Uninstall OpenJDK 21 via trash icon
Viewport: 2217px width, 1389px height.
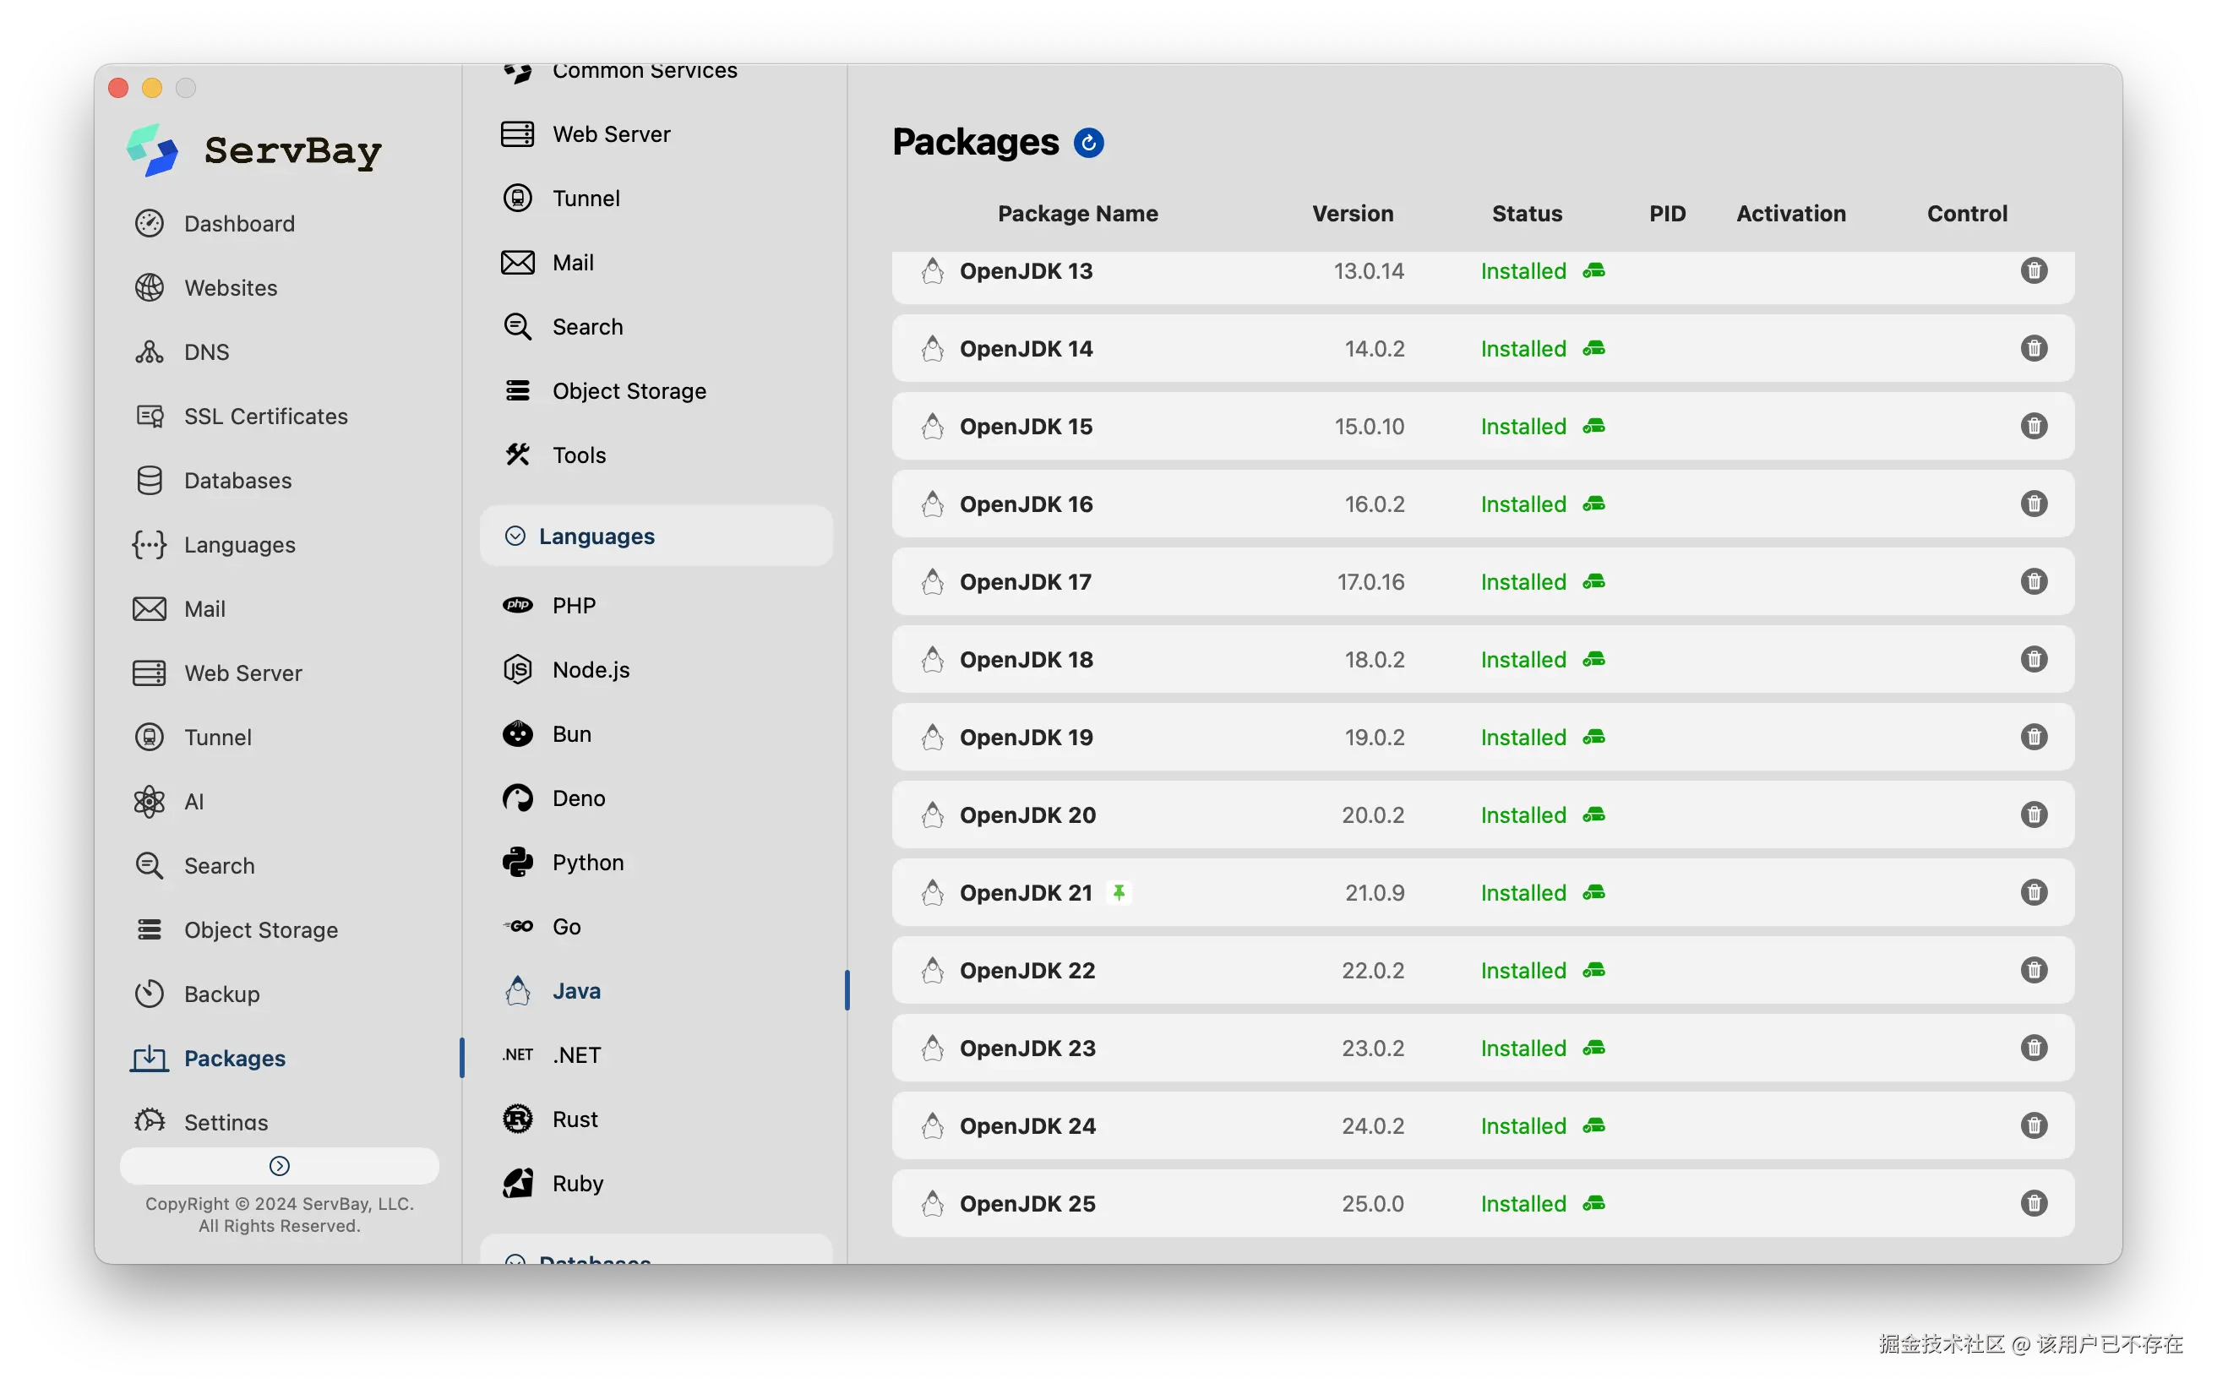(x=2034, y=893)
